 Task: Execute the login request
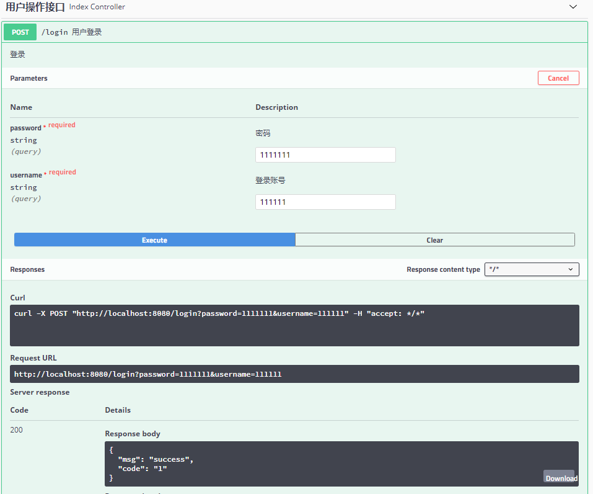click(x=155, y=240)
